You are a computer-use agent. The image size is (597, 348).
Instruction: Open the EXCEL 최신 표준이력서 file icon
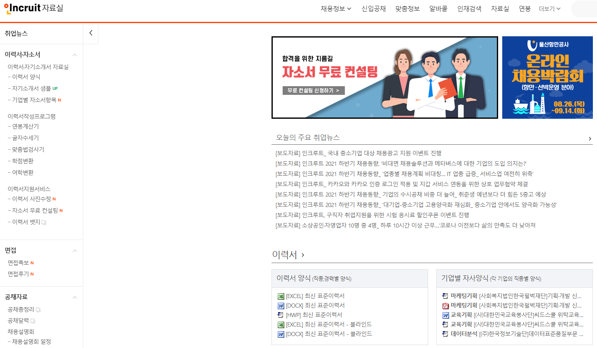click(x=281, y=296)
